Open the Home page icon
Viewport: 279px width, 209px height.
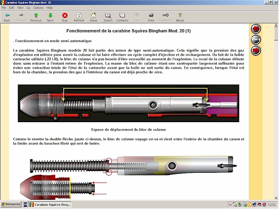pos(93,15)
